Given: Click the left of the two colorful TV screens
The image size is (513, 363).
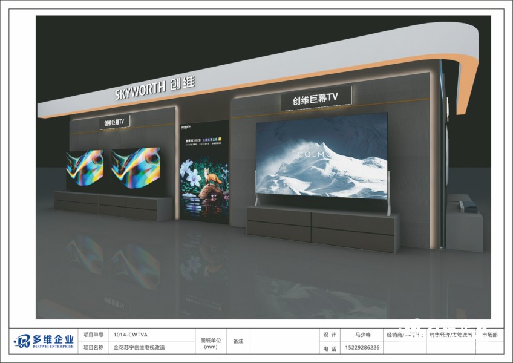Looking at the screenshot, I should [x=85, y=168].
